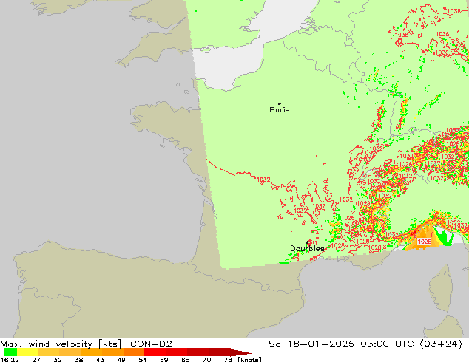Click the 'Sa 18-01-2025' date text
Image resolution: width=469 pixels, height=362 pixels.
click(311, 344)
